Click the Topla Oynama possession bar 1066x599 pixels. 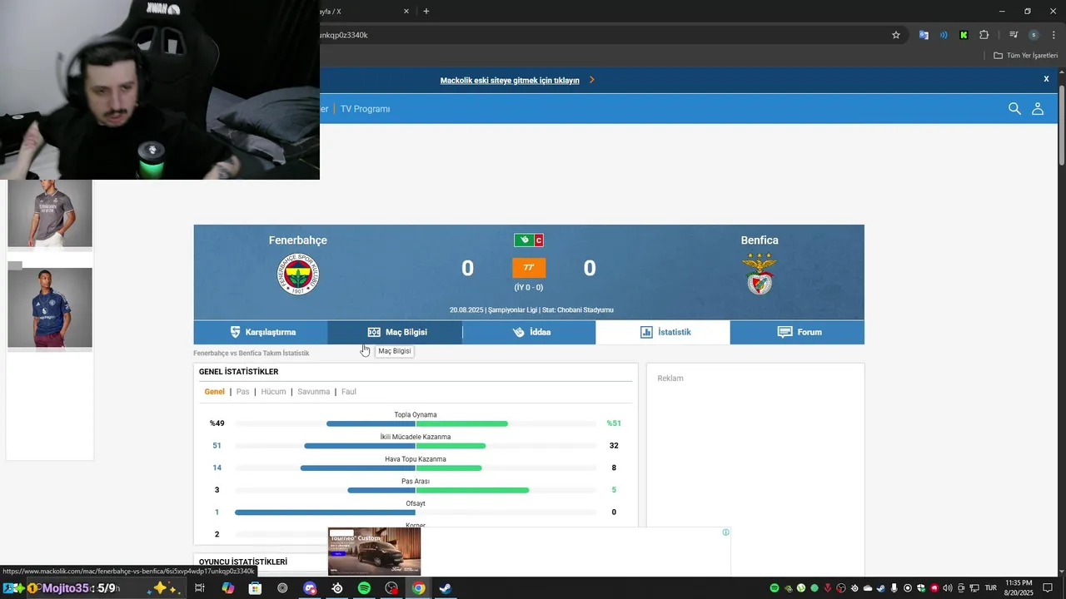click(416, 423)
